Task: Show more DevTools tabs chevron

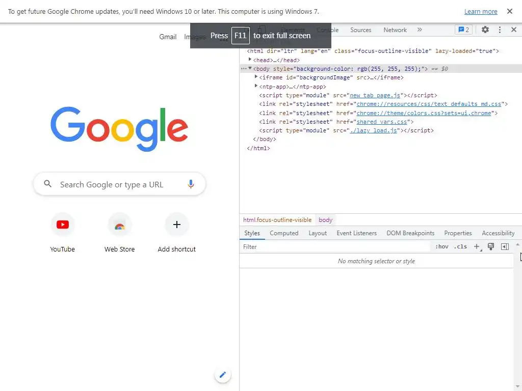Action: 420,30
